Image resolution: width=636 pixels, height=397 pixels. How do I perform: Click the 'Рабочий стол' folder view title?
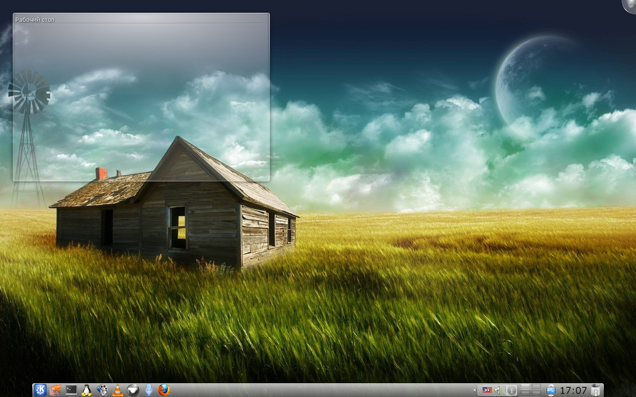(x=35, y=19)
